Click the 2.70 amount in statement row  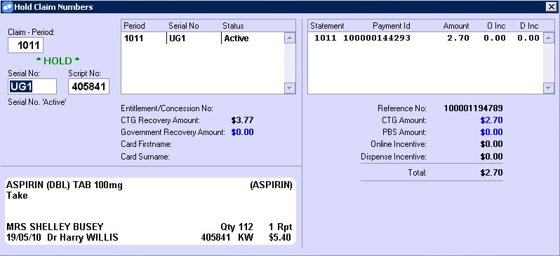[458, 38]
